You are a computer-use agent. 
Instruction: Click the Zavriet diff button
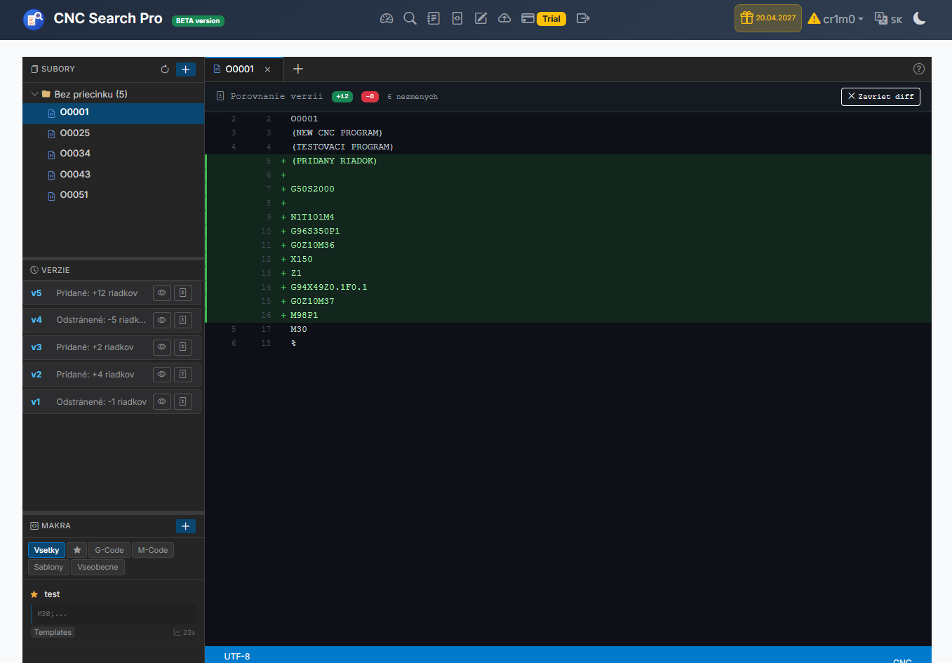point(880,97)
